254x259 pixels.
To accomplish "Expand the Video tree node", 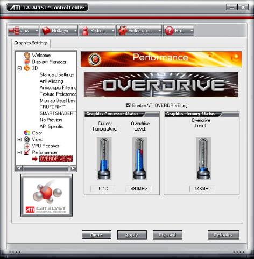I will pyautogui.click(x=19, y=140).
